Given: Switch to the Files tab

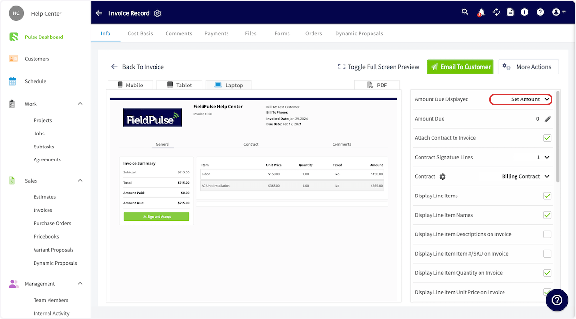Looking at the screenshot, I should coord(251,34).
